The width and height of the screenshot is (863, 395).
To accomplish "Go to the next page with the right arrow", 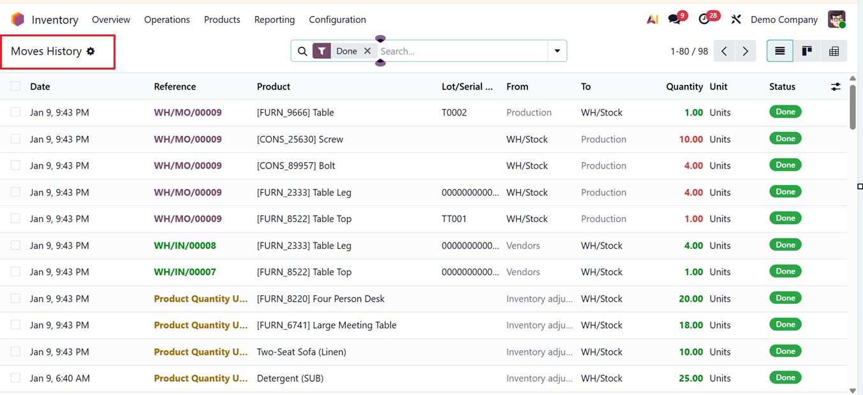I will pyautogui.click(x=745, y=50).
